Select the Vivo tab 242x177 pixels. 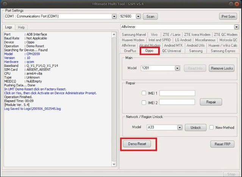tap(154, 35)
